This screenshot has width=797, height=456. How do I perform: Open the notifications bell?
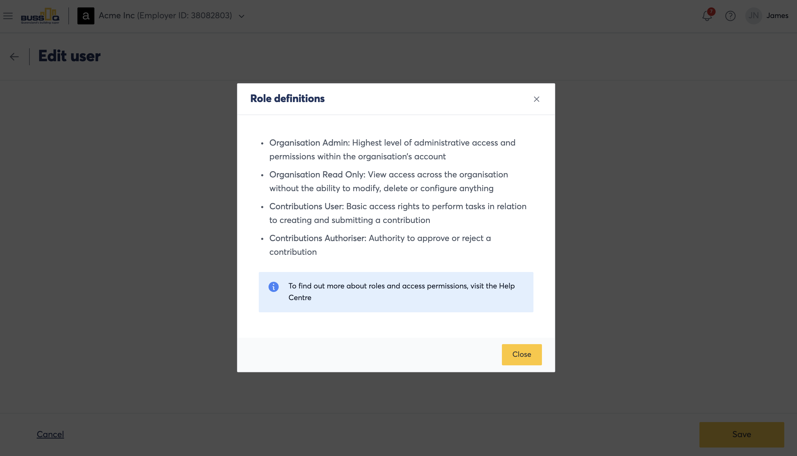click(x=707, y=16)
